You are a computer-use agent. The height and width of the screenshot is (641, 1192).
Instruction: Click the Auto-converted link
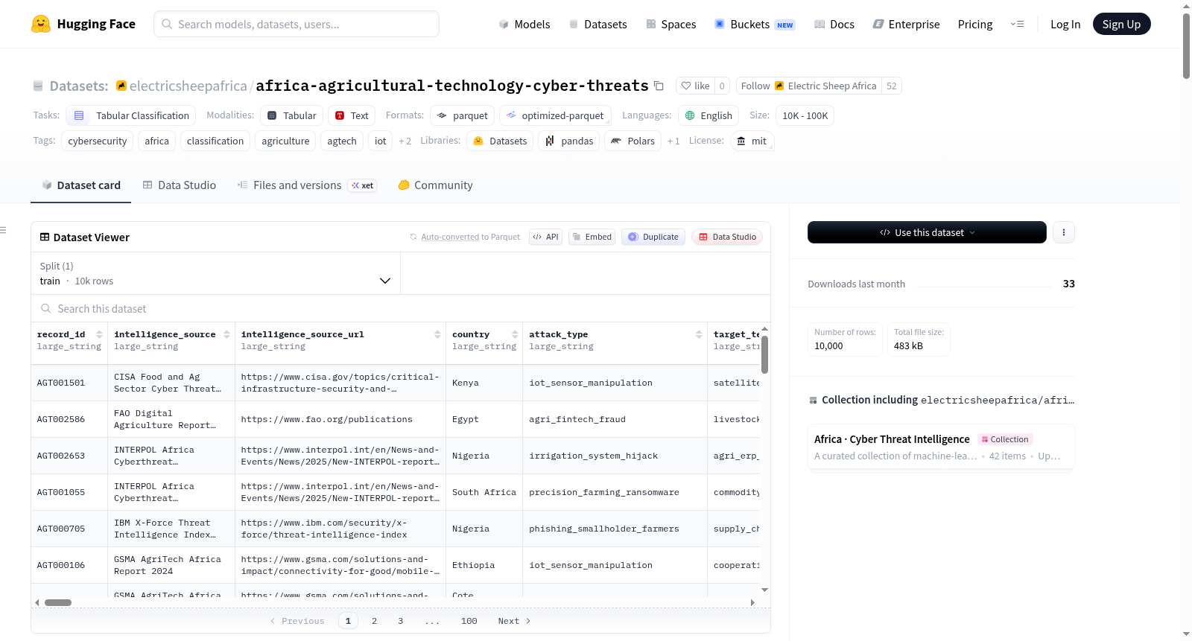pos(450,237)
